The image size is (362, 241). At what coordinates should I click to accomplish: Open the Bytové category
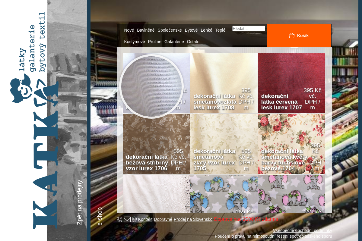[191, 30]
